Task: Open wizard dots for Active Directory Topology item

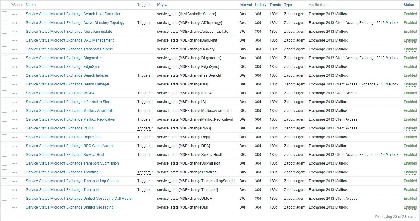Action: [15, 23]
